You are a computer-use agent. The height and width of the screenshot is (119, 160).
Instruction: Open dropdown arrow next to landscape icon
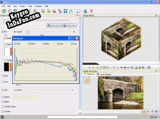(146, 67)
